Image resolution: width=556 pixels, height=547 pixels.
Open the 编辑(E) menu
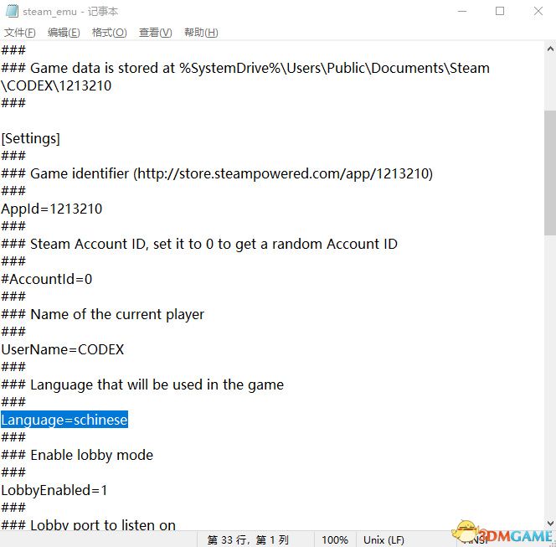point(64,33)
